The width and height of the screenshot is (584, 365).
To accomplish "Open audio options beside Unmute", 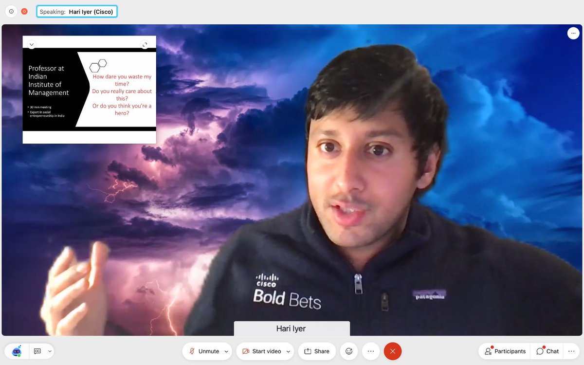I will (x=225, y=351).
